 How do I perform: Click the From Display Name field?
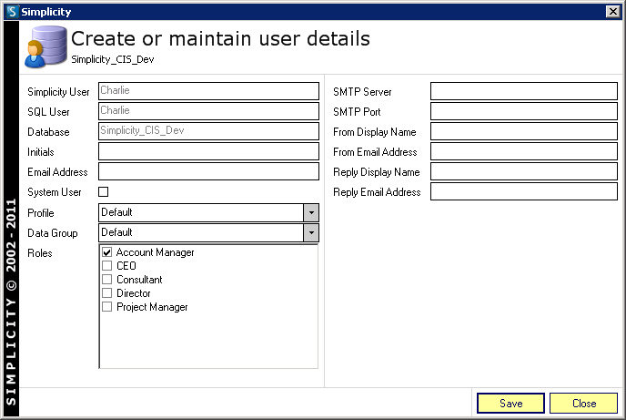pyautogui.click(x=524, y=131)
